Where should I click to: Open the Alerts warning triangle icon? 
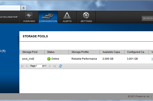click(67, 15)
